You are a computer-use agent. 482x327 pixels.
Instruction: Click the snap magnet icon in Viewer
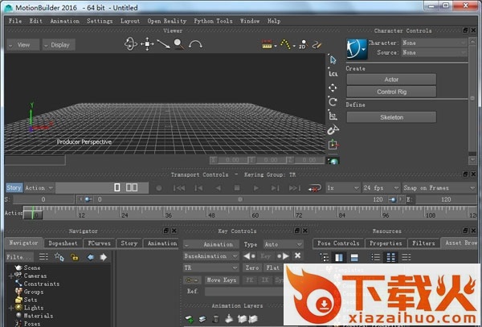tap(333, 130)
